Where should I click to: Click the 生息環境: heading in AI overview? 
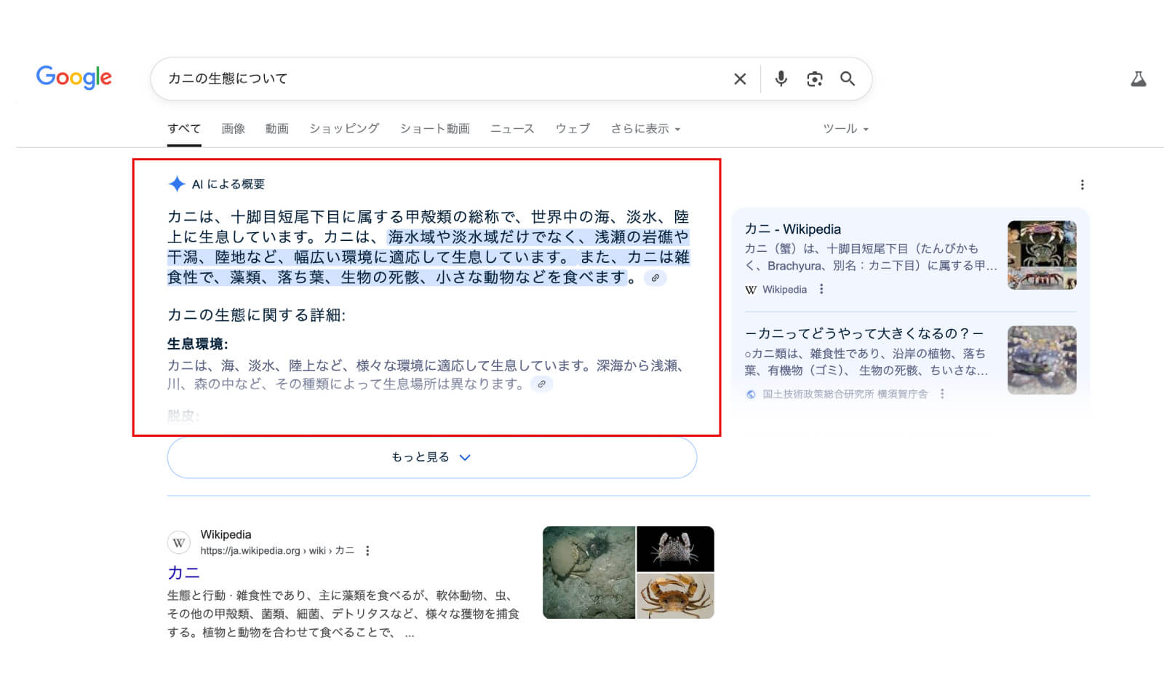click(198, 344)
